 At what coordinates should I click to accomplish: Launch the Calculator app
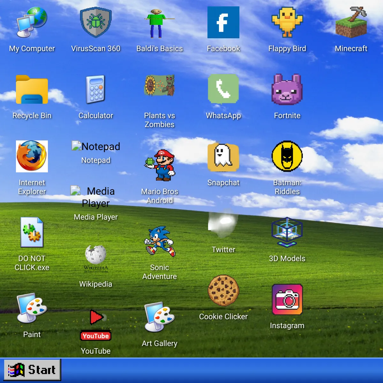tap(96, 89)
